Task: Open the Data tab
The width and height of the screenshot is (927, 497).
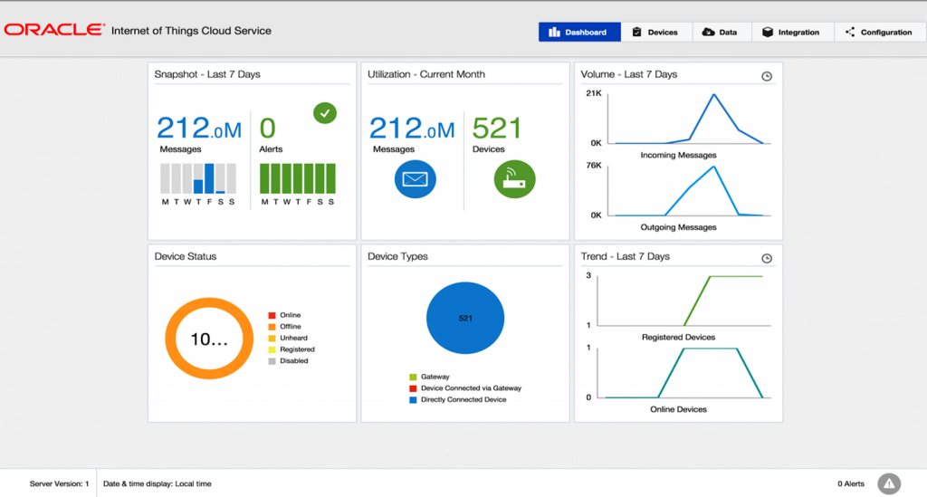Action: click(x=722, y=32)
